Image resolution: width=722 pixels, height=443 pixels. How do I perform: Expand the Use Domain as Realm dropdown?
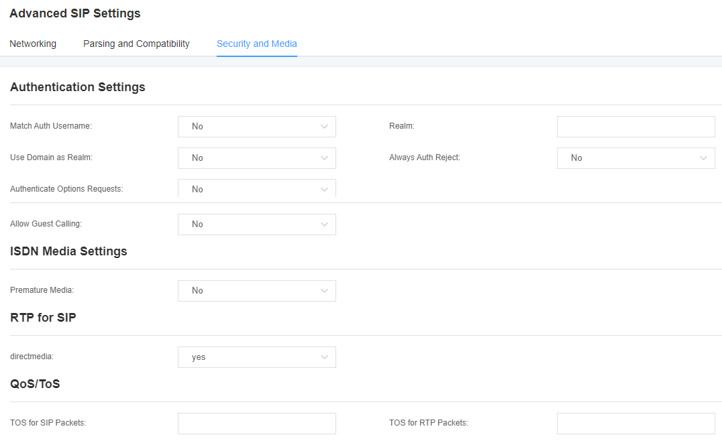257,157
